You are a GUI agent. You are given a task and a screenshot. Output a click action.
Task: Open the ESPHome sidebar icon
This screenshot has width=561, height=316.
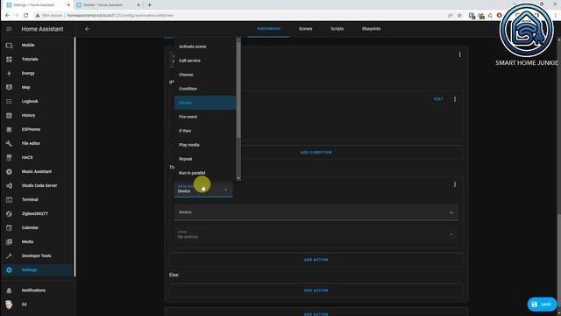pyautogui.click(x=9, y=129)
